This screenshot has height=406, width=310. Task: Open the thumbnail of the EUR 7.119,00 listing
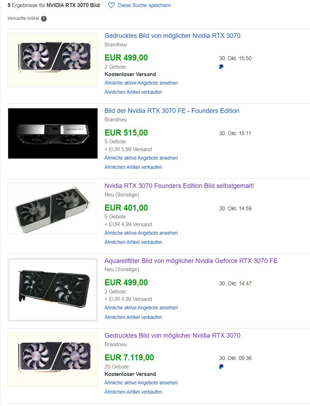52,359
